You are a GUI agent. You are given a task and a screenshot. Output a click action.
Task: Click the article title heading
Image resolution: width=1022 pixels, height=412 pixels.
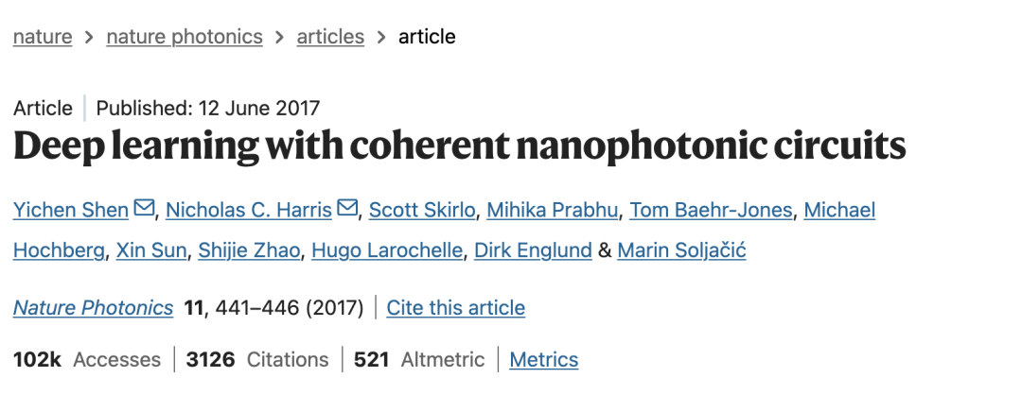coord(459,147)
